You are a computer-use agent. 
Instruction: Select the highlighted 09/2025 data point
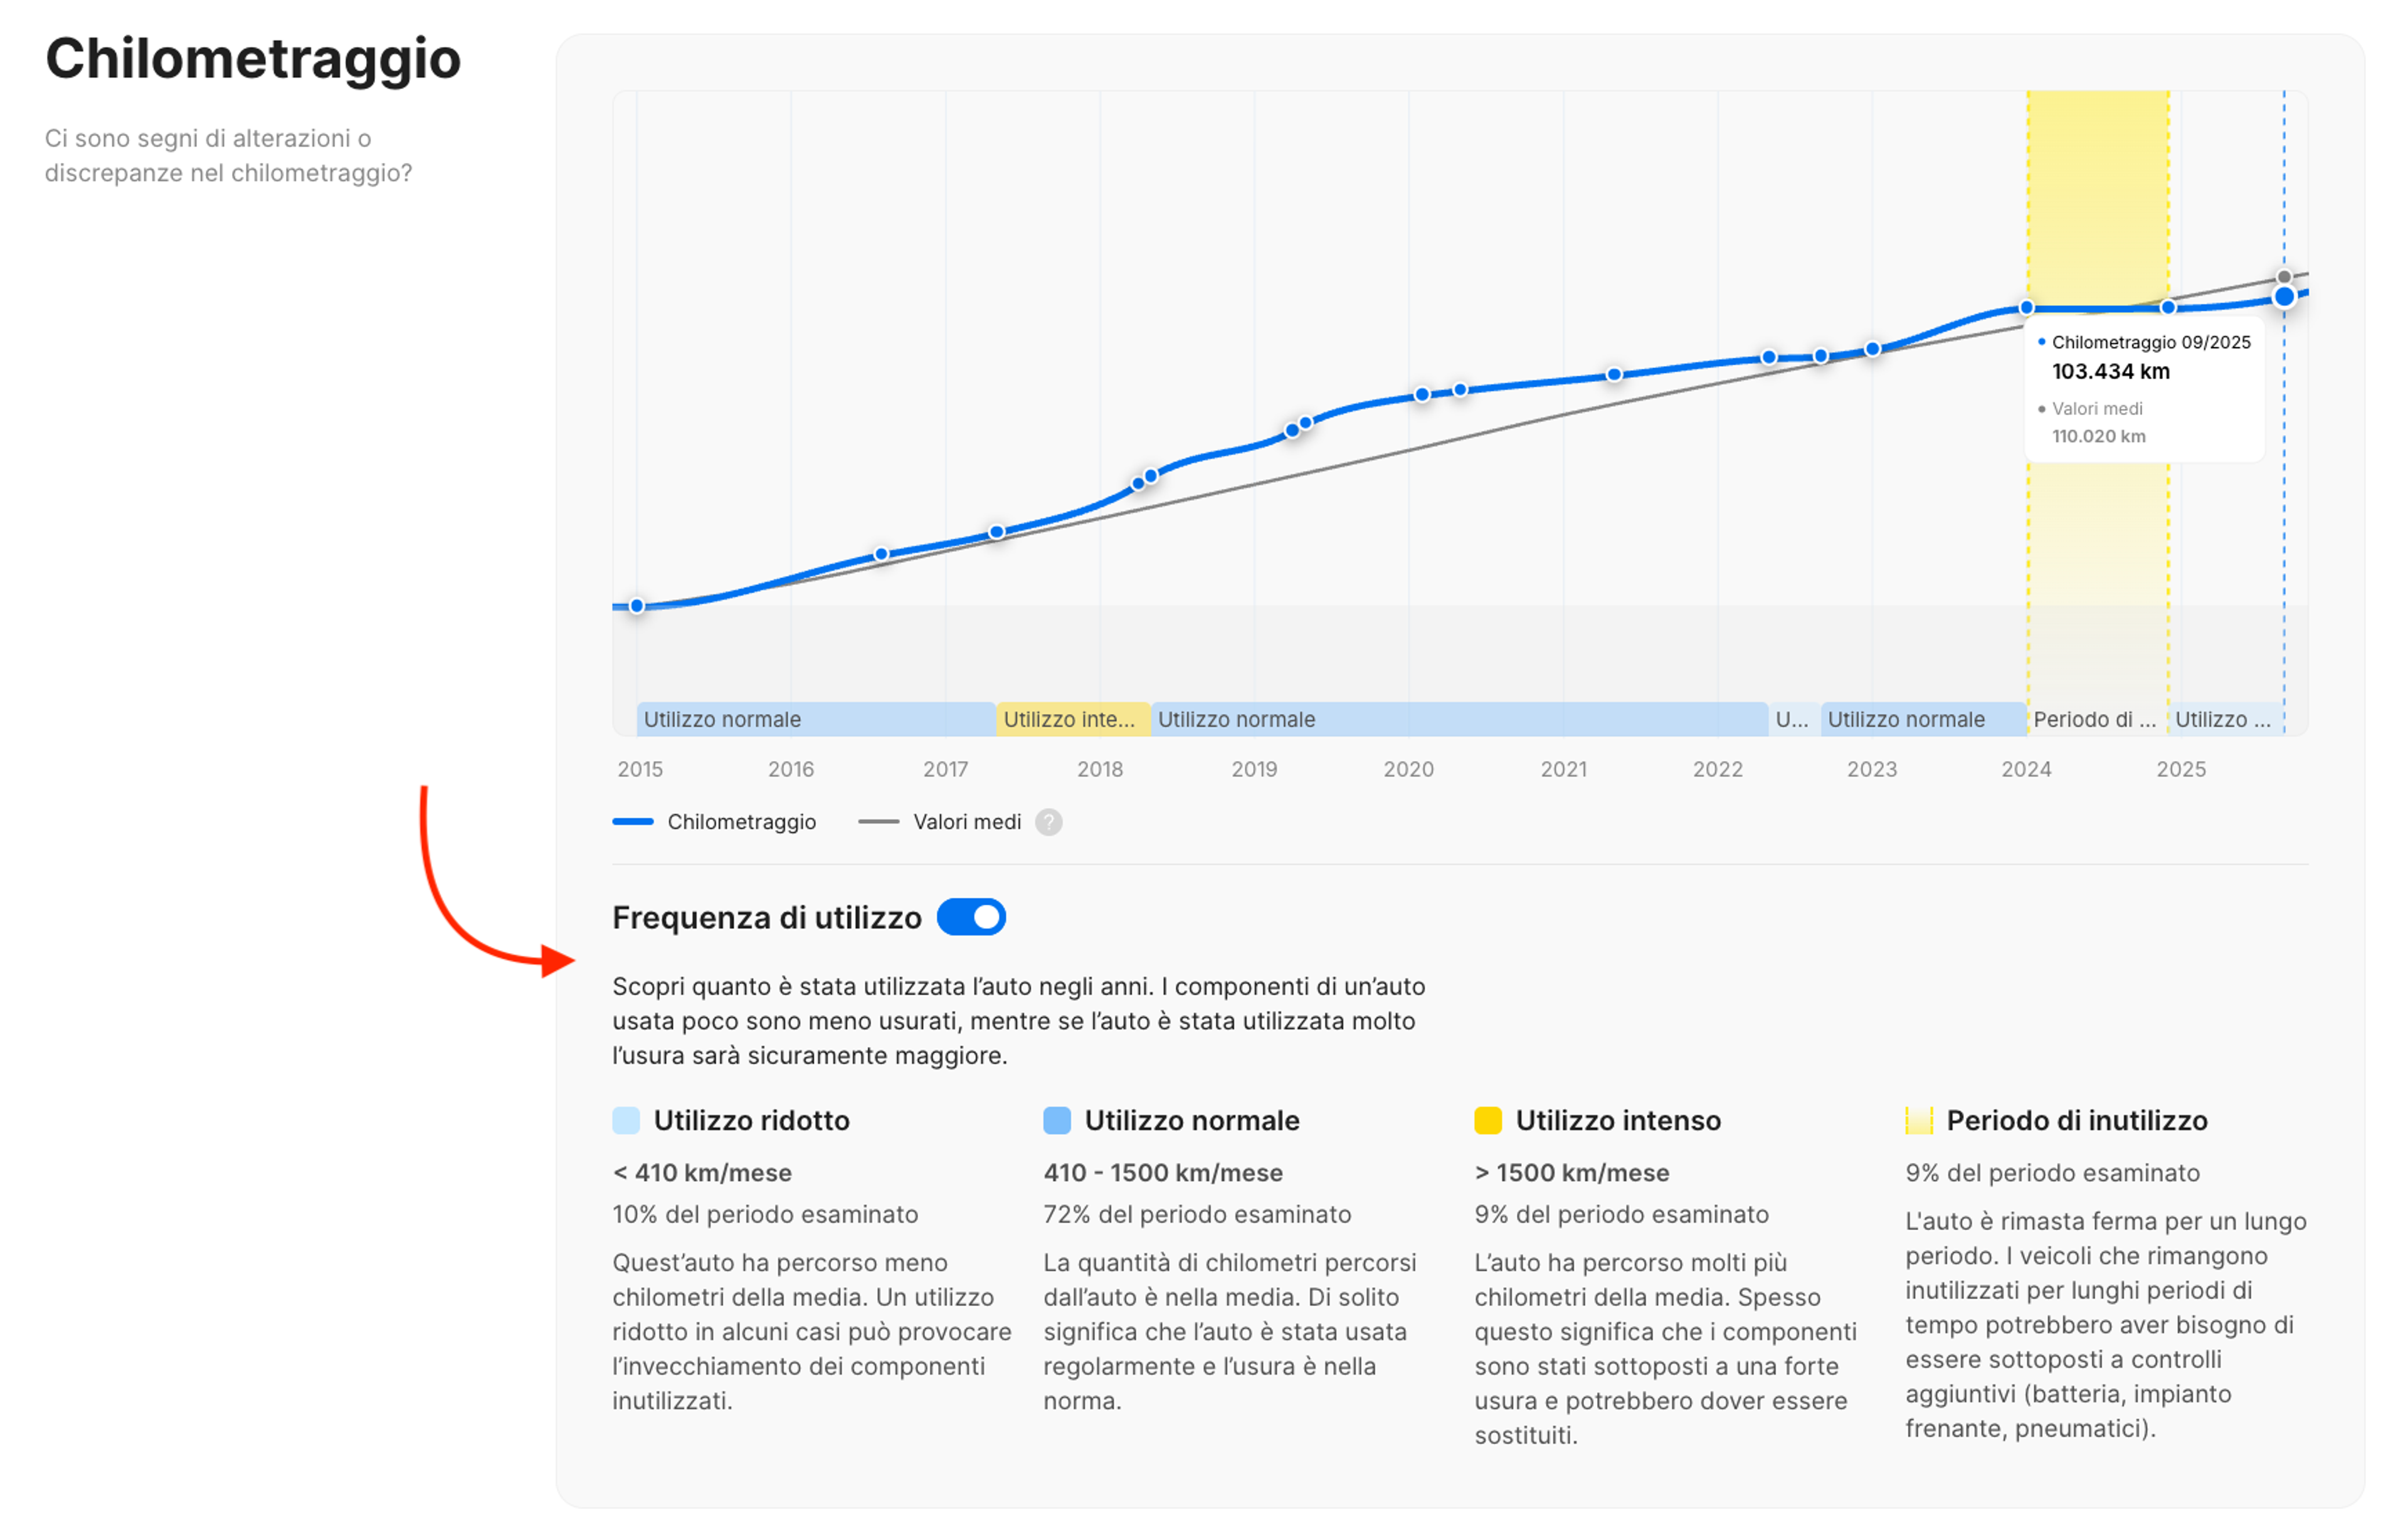tap(2285, 296)
